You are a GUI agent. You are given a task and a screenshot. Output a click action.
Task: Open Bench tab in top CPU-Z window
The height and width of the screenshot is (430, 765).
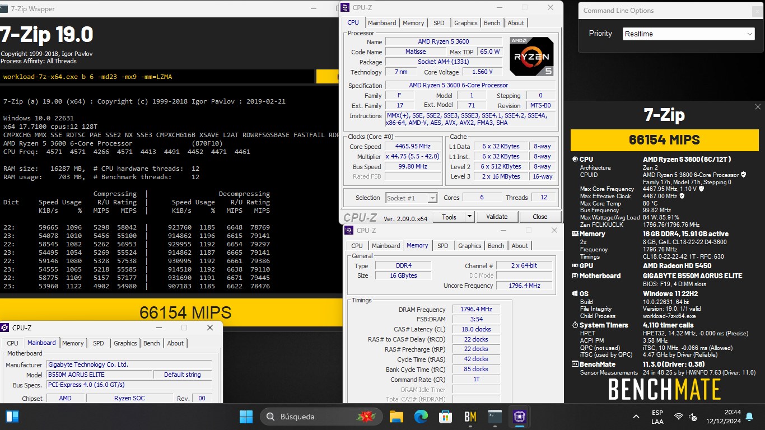[492, 23]
